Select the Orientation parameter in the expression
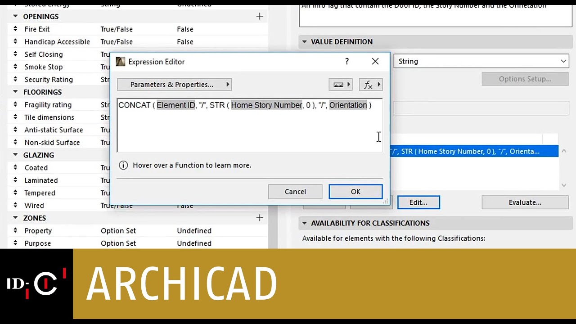The width and height of the screenshot is (576, 324). [348, 105]
